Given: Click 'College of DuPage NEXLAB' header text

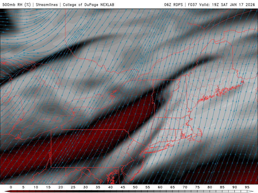Looking at the screenshot, I should pyautogui.click(x=88, y=5).
